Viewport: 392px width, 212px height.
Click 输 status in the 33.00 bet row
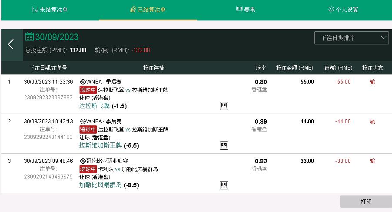pyautogui.click(x=372, y=161)
